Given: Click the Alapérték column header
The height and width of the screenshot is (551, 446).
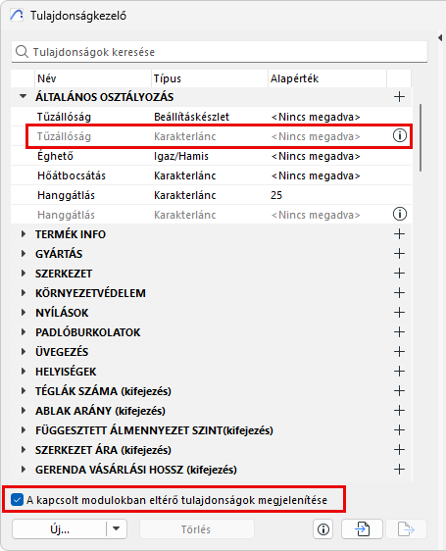Looking at the screenshot, I should point(327,78).
